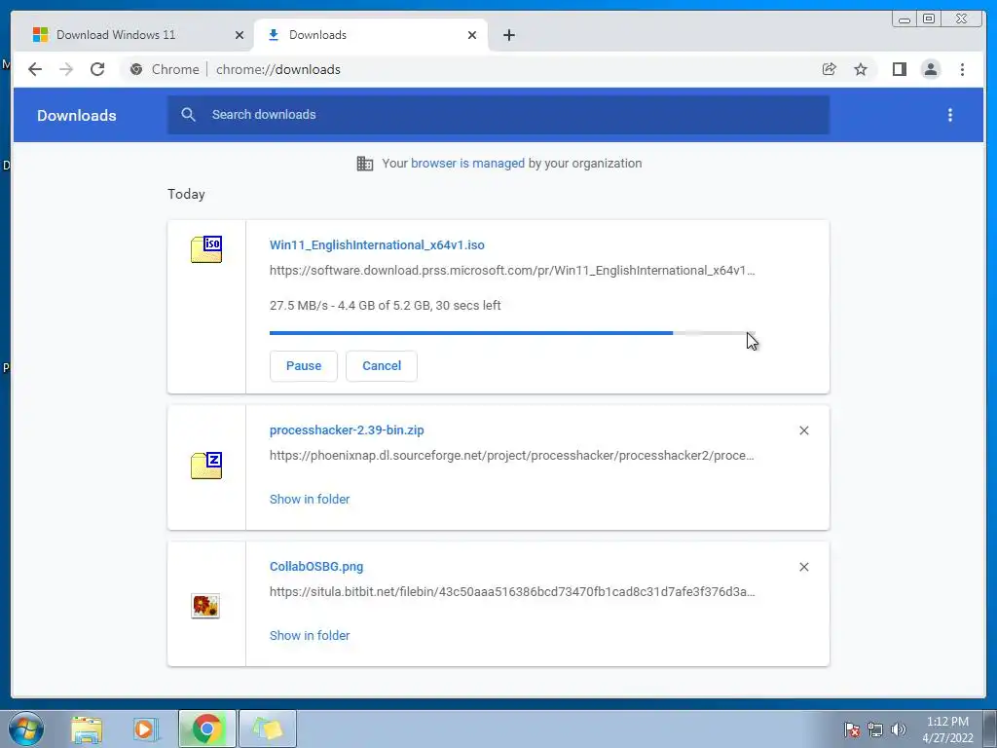Open the Windows Start menu orb
Viewport: 997px width, 748px height.
[26, 729]
